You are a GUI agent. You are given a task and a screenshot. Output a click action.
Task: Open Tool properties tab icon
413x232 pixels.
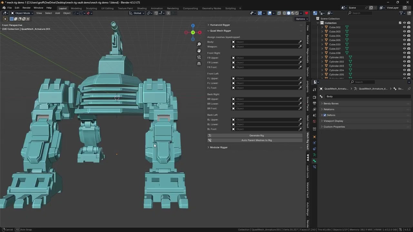315,90
